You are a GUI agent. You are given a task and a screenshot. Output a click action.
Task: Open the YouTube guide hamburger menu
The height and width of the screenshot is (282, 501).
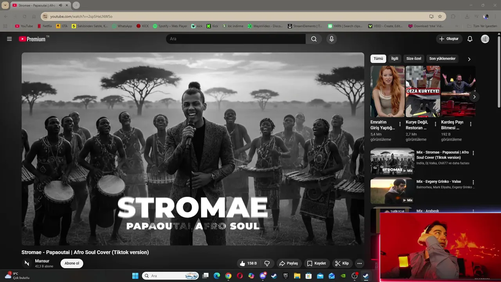click(x=9, y=39)
